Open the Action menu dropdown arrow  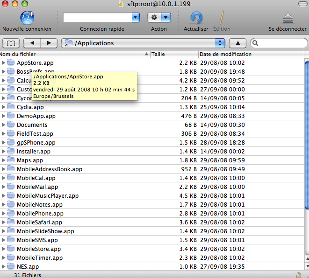click(166, 18)
